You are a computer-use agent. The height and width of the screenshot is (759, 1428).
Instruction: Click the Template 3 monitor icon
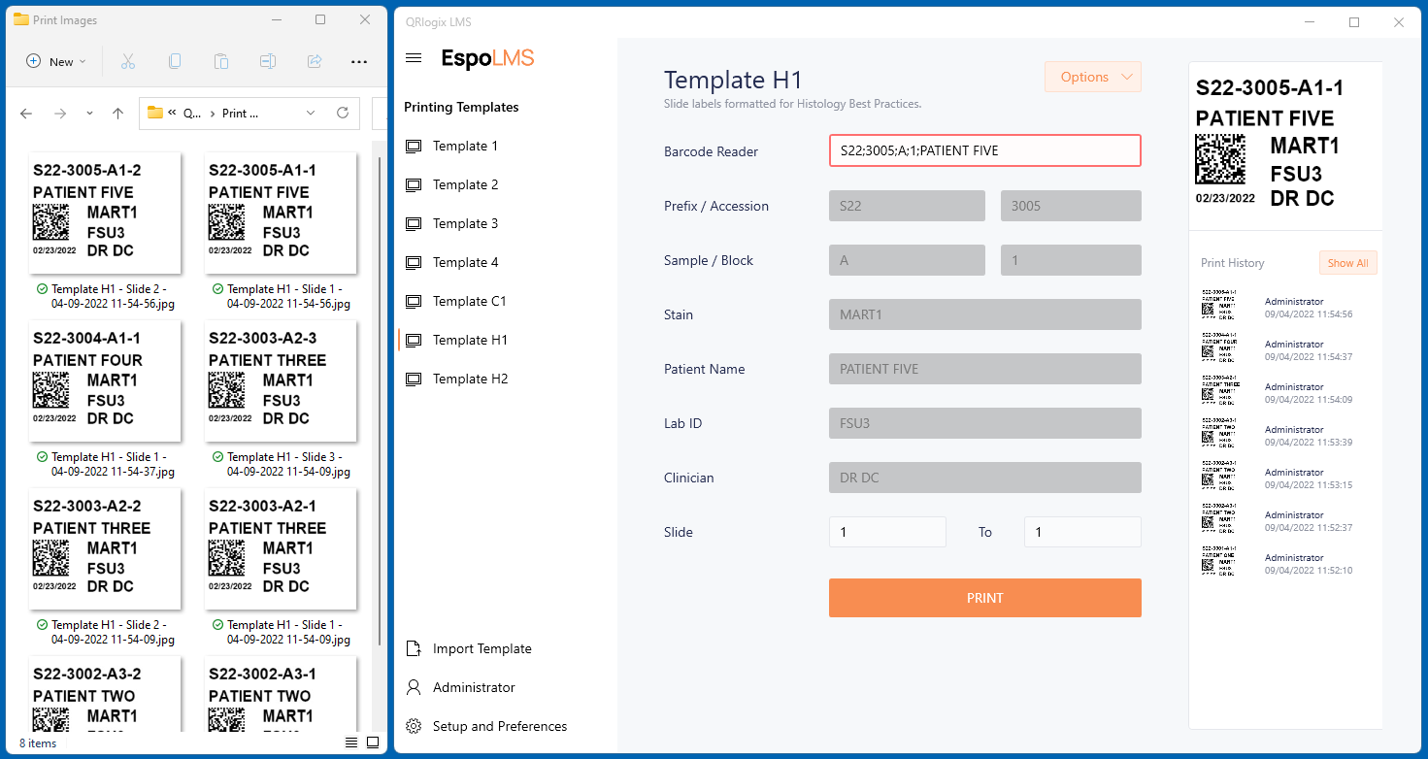point(414,224)
